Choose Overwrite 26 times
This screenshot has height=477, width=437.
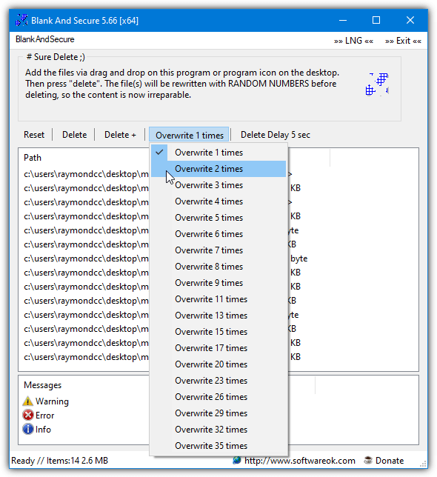click(218, 397)
